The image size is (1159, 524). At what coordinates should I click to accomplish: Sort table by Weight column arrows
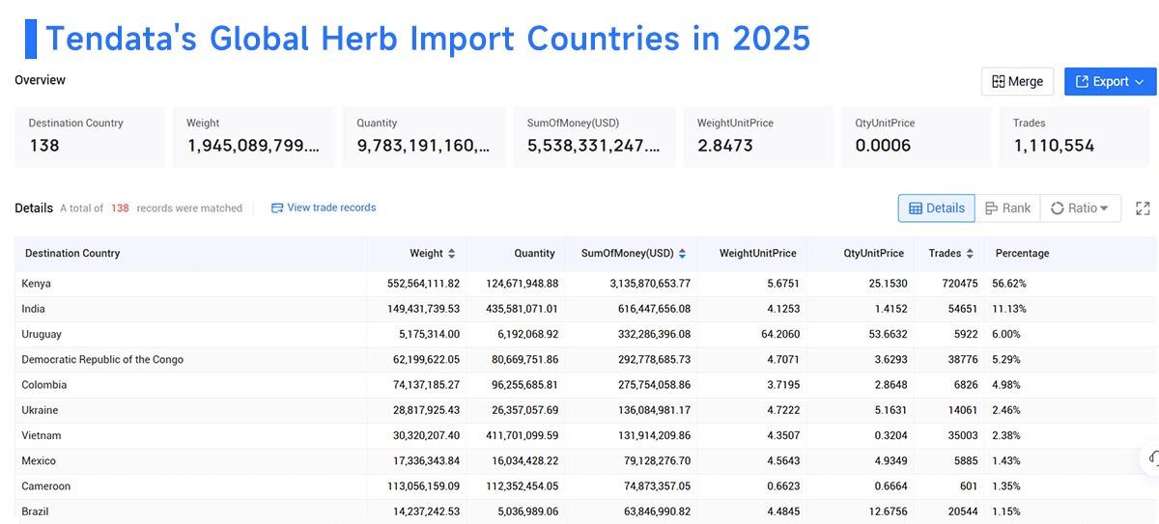pos(452,254)
